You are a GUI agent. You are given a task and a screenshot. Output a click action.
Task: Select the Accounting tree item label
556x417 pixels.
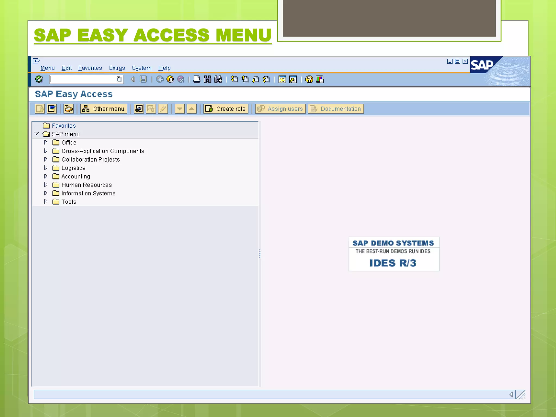click(76, 176)
